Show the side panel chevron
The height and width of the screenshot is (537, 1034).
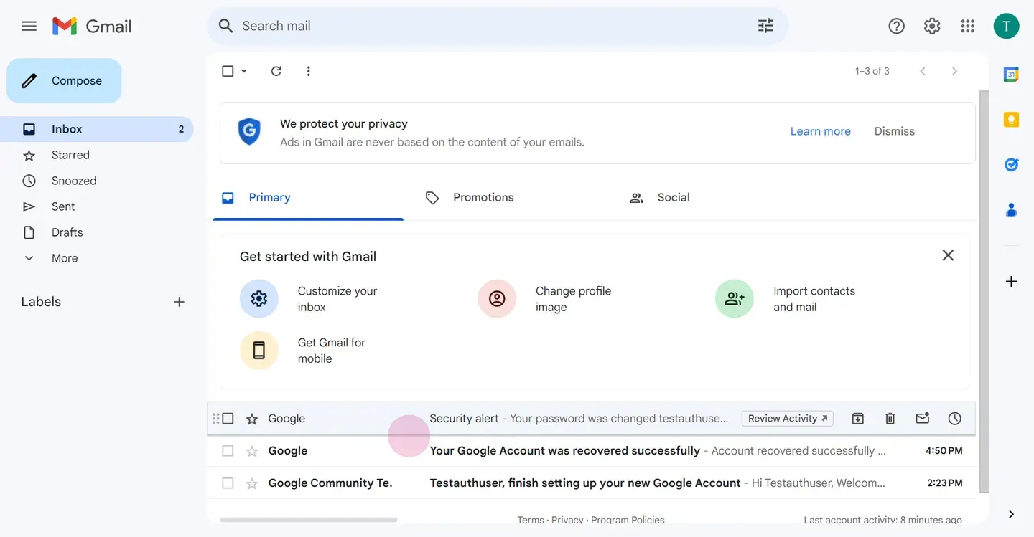[1011, 514]
